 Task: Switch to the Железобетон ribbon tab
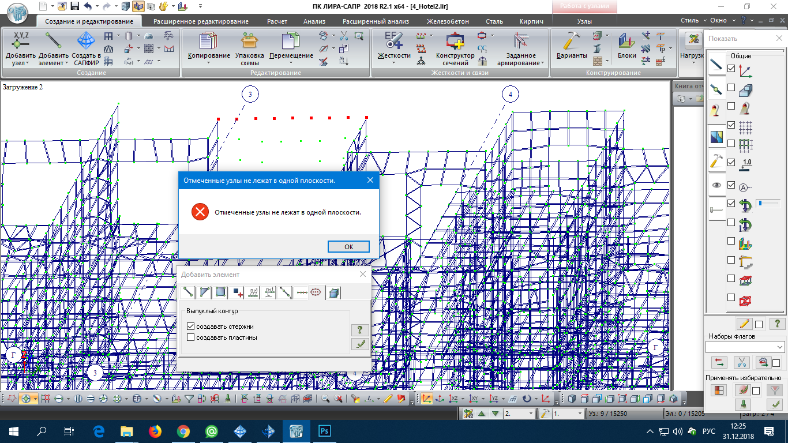point(447,21)
